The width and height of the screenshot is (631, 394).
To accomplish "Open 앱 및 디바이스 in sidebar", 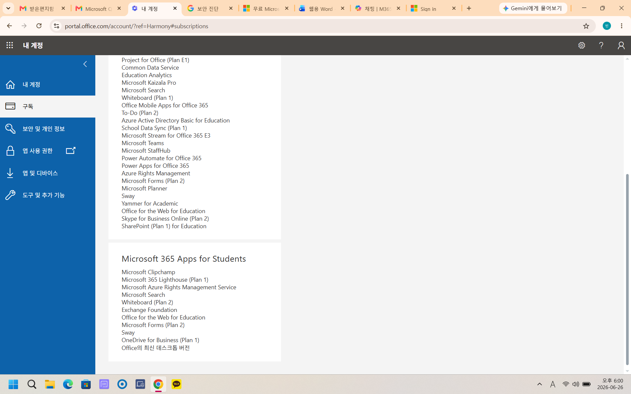I will tap(48, 173).
